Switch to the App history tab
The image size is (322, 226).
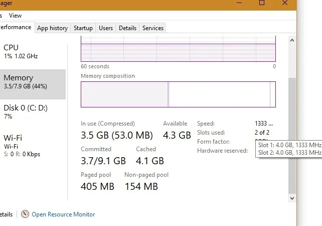coord(52,28)
